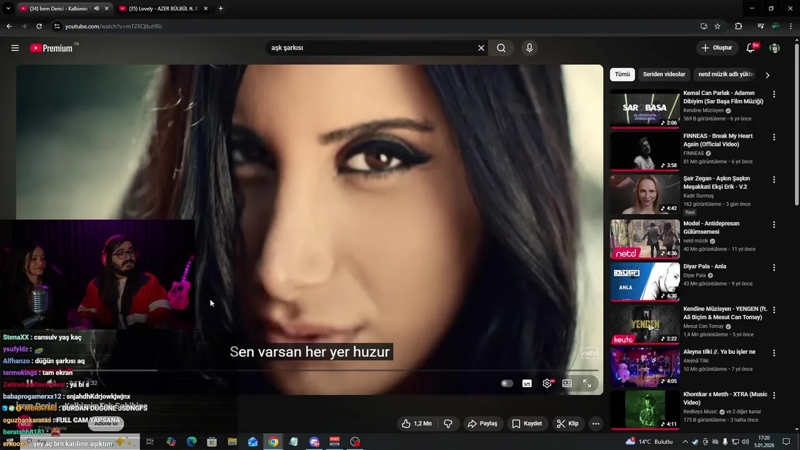
Task: Enter fullscreen with the player arrows icon
Action: 587,383
